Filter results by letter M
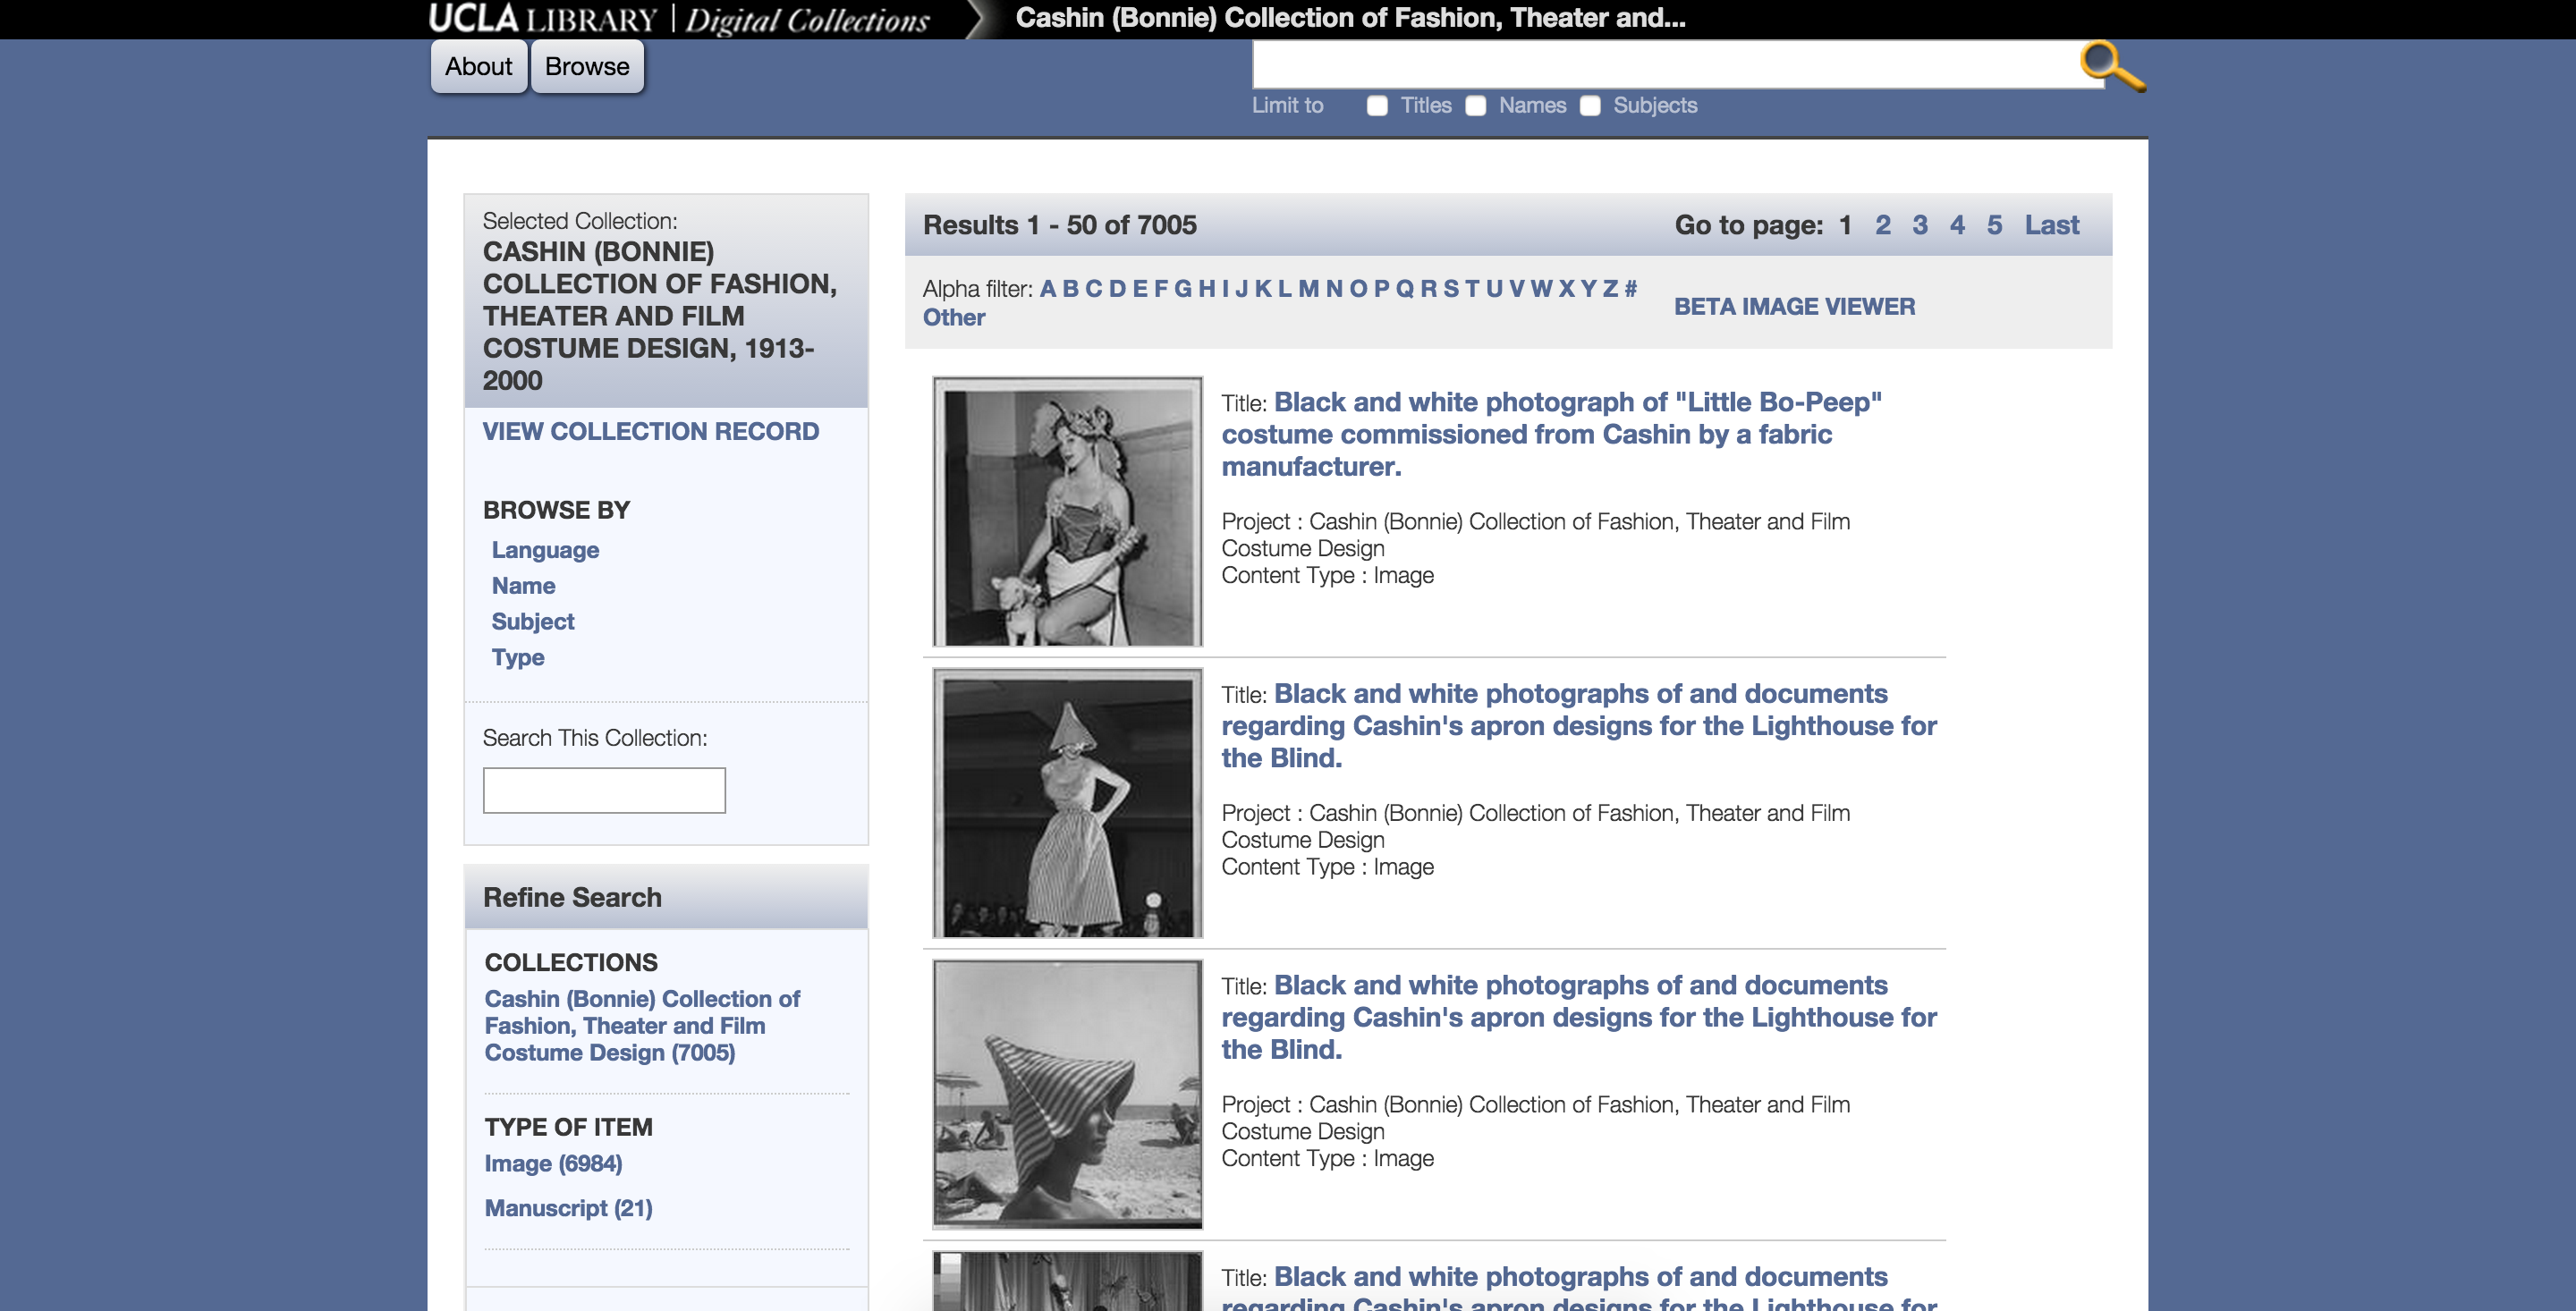This screenshot has width=2576, height=1311. click(x=1308, y=289)
